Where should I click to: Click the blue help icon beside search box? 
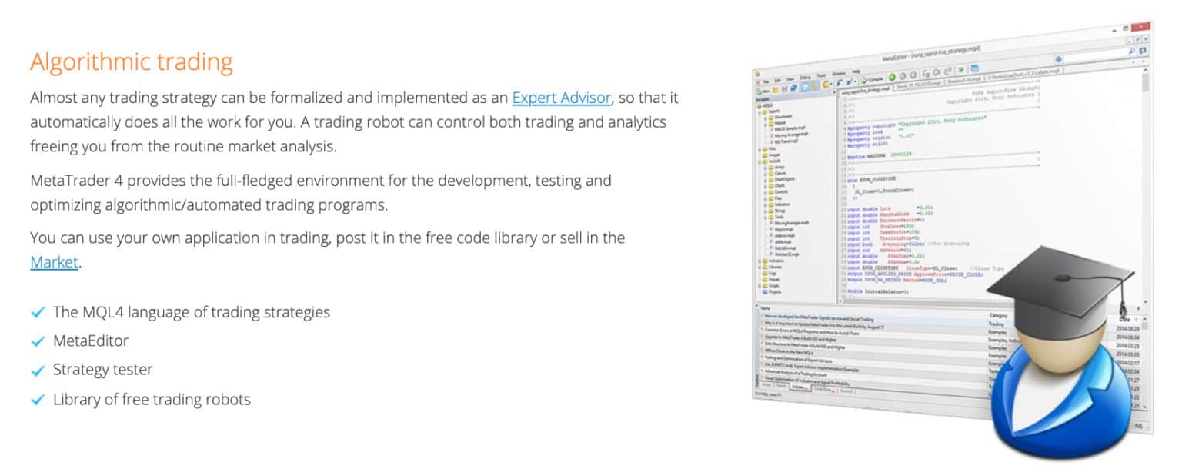click(x=1059, y=58)
